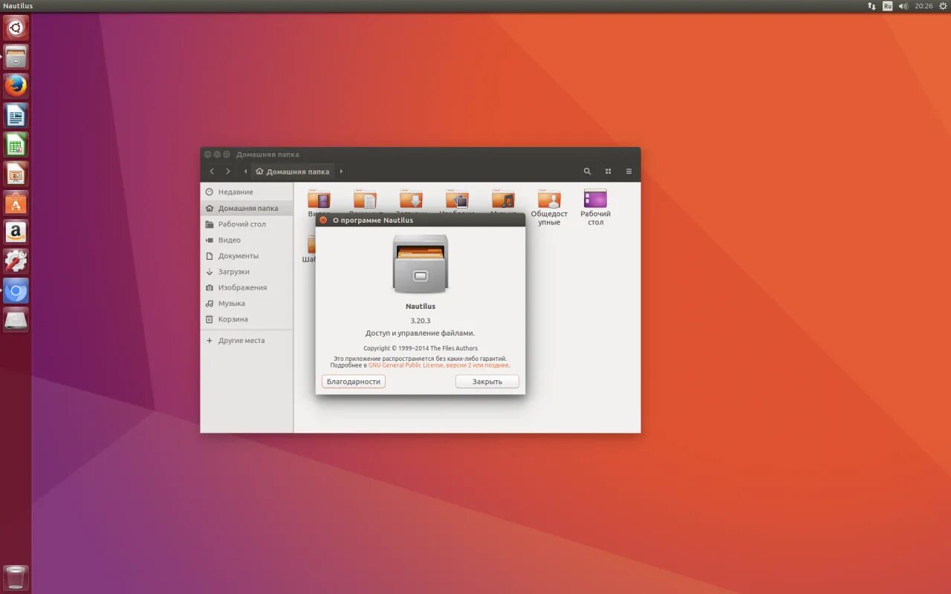Click the Закрыть button

(x=487, y=382)
